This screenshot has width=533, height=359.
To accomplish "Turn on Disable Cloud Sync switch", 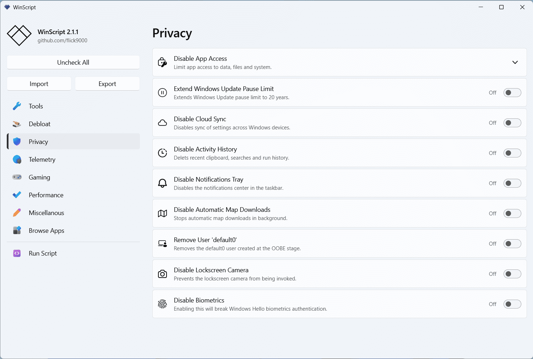I will [512, 123].
